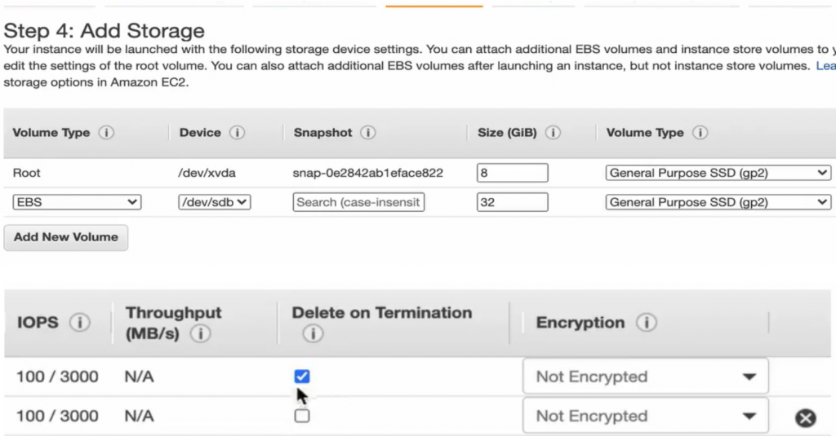Click the IOPS column info icon
836x436 pixels.
click(79, 323)
